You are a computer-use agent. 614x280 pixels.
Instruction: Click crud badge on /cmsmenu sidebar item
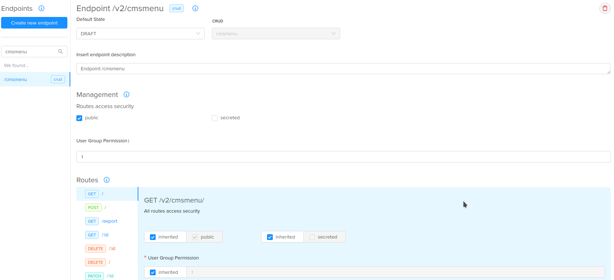coord(58,79)
